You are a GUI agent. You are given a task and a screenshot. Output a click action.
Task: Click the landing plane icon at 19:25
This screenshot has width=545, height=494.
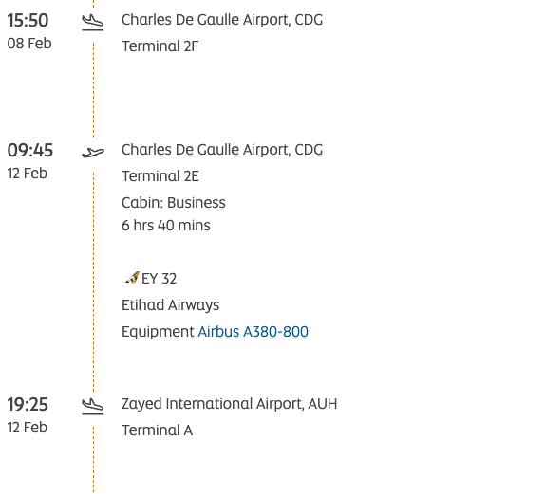click(93, 407)
